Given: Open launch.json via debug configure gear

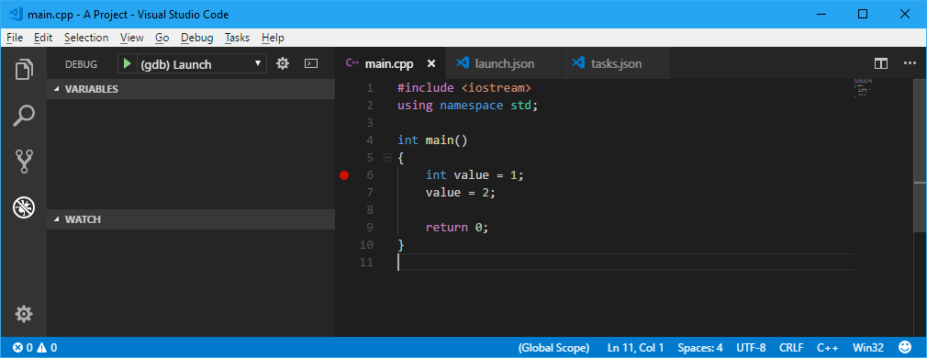Looking at the screenshot, I should (x=283, y=64).
